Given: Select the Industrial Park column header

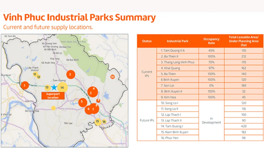Looking at the screenshot, I should [177, 41].
